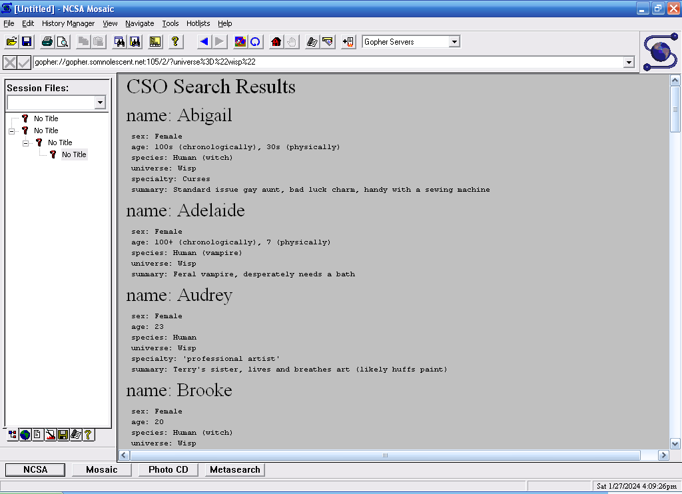Open the Navigate menu
Image resolution: width=682 pixels, height=494 pixels.
click(139, 23)
